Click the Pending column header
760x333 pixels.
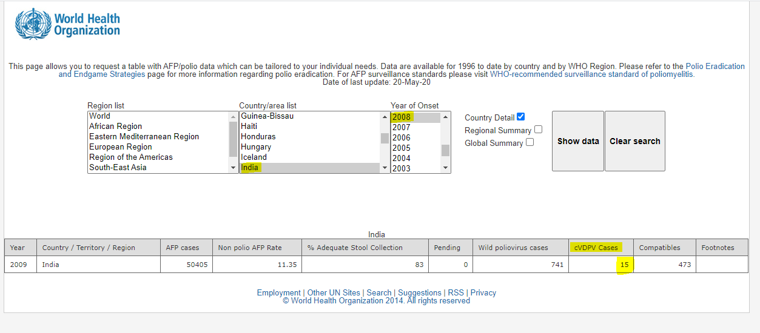pyautogui.click(x=450, y=248)
